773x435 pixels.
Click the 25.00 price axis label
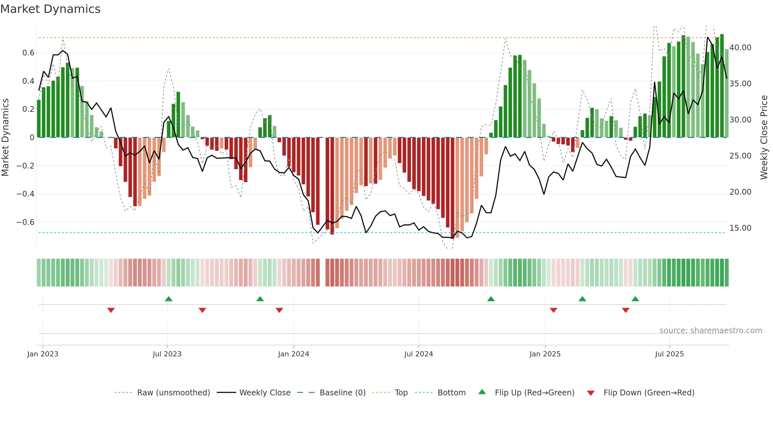740,156
